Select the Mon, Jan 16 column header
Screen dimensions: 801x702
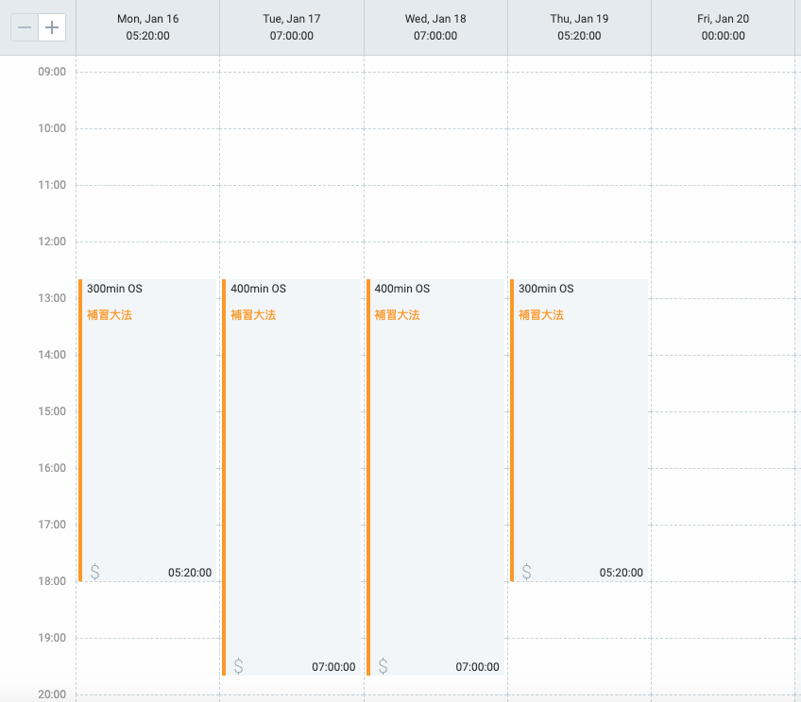pos(147,27)
